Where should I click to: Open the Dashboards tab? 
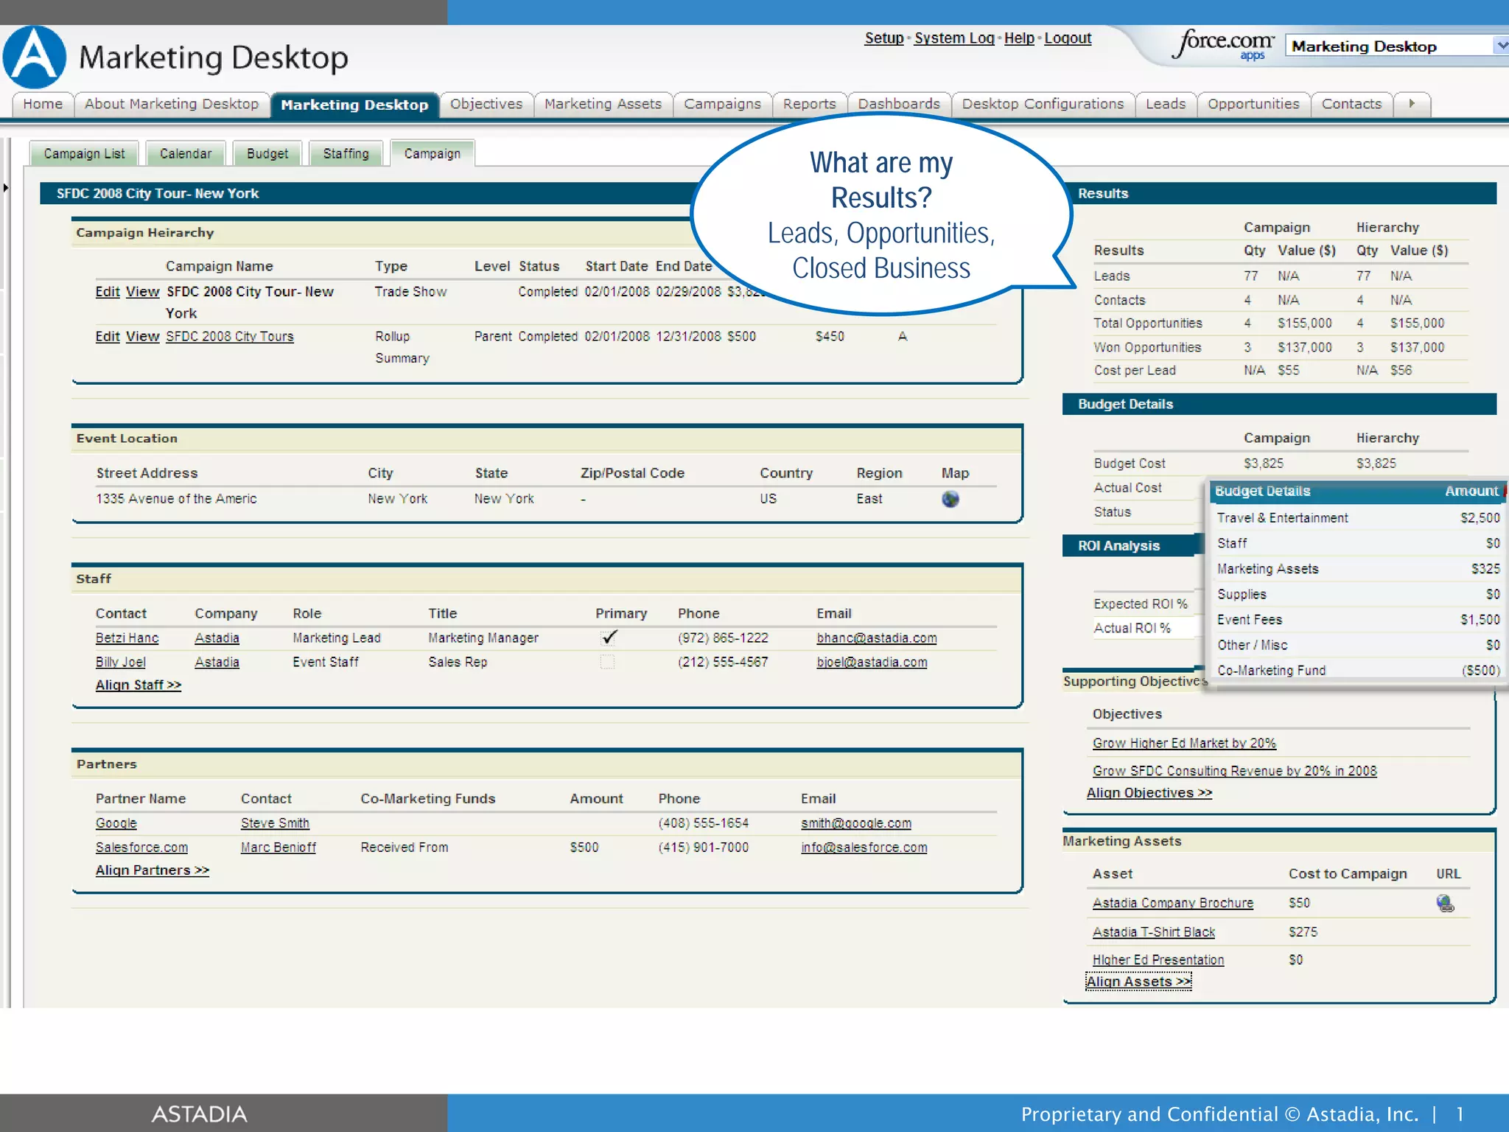899,104
